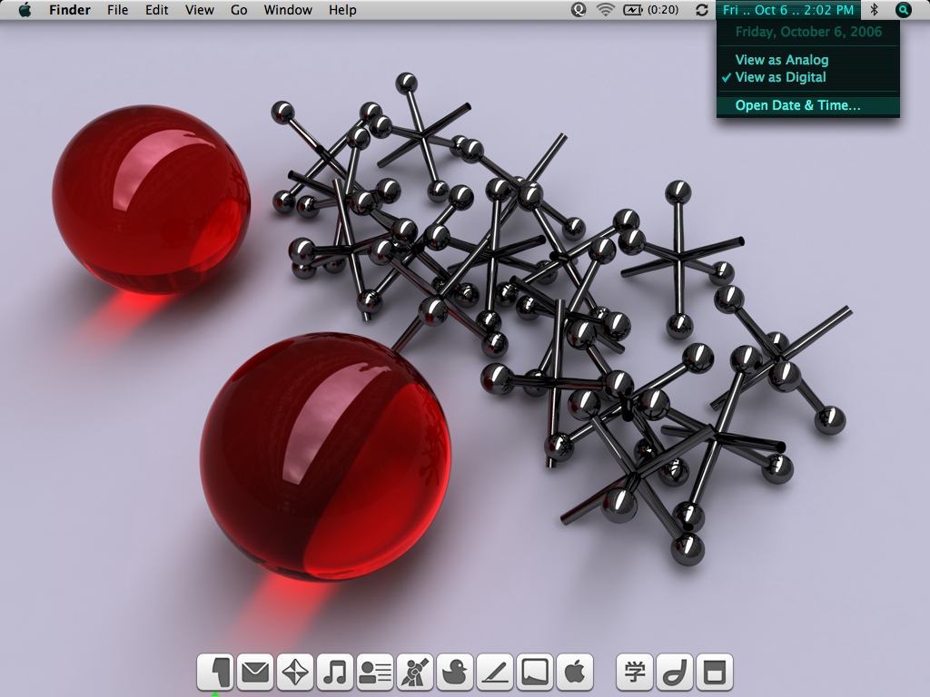Click the rounded screen-frame Dock icon
930x697 pixels.
pyautogui.click(x=535, y=672)
